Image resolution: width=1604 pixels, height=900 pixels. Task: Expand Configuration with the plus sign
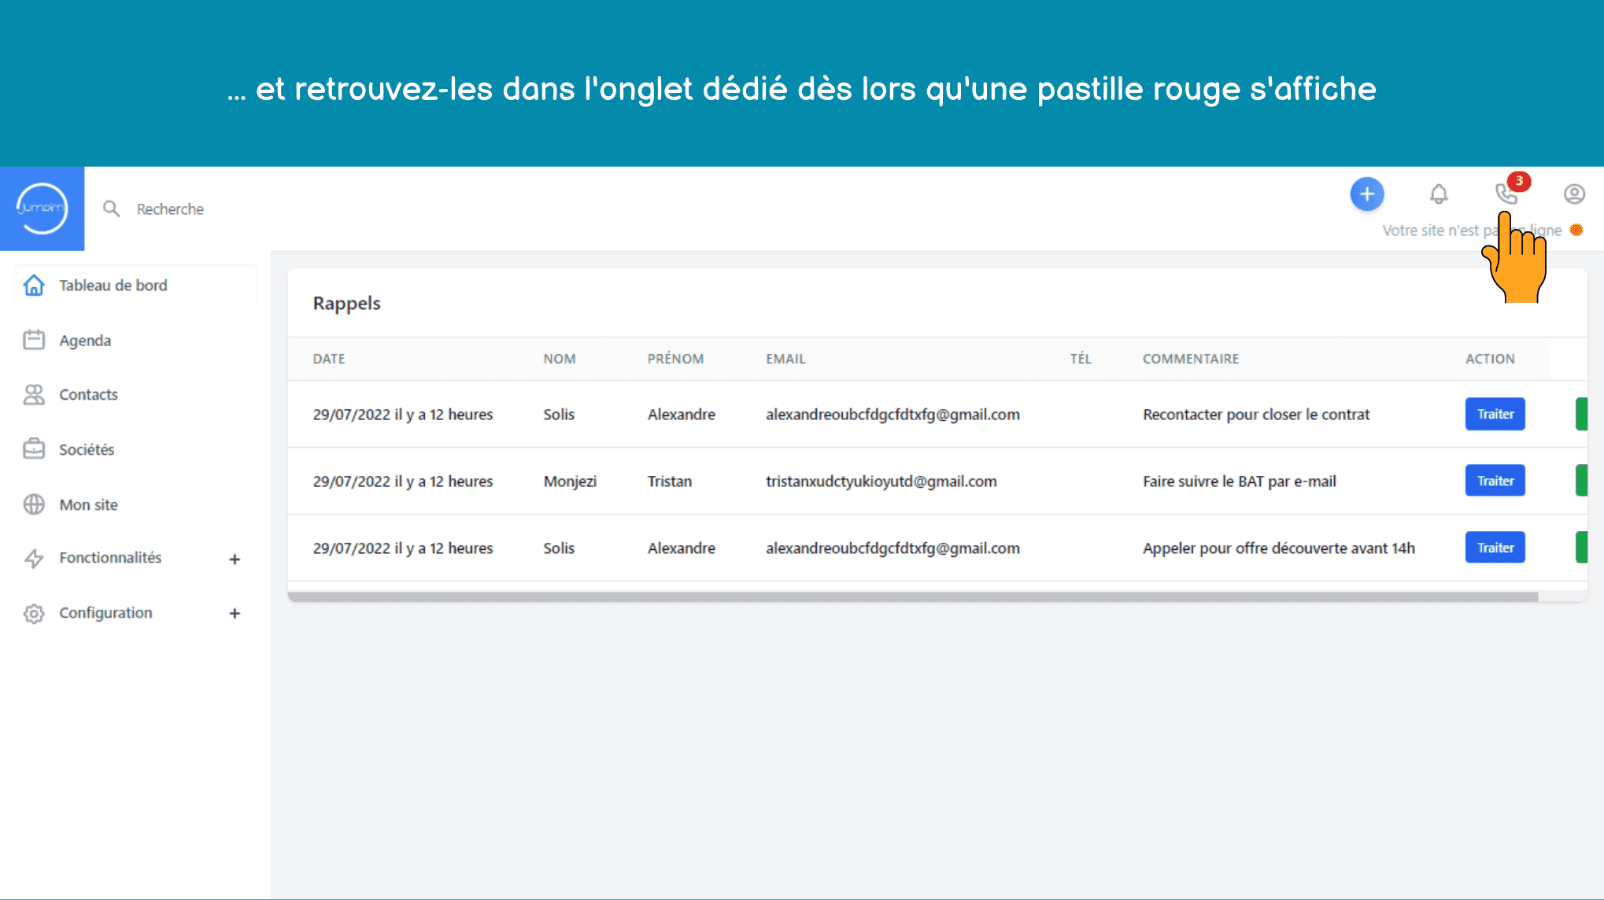point(235,614)
